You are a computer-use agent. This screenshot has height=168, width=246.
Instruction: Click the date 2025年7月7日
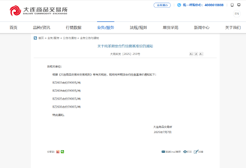(162, 132)
